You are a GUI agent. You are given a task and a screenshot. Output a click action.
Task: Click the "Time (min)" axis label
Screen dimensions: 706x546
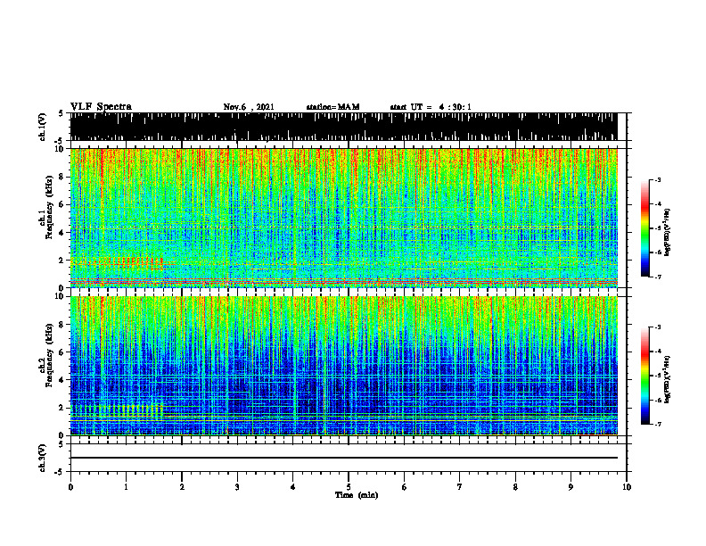point(357,495)
